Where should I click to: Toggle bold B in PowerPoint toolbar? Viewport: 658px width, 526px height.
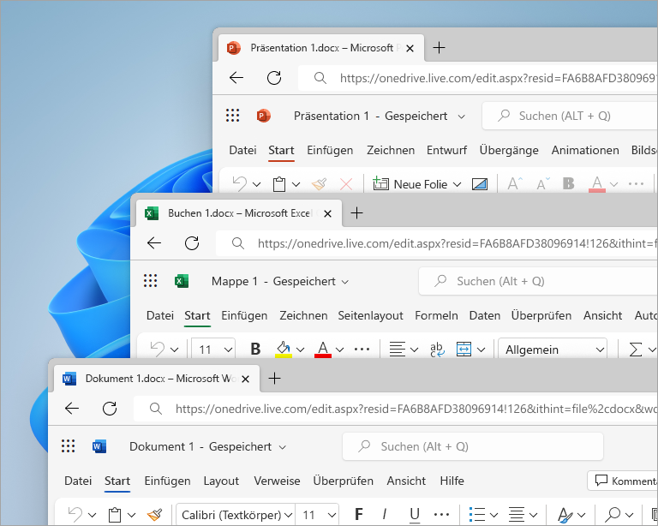point(568,183)
